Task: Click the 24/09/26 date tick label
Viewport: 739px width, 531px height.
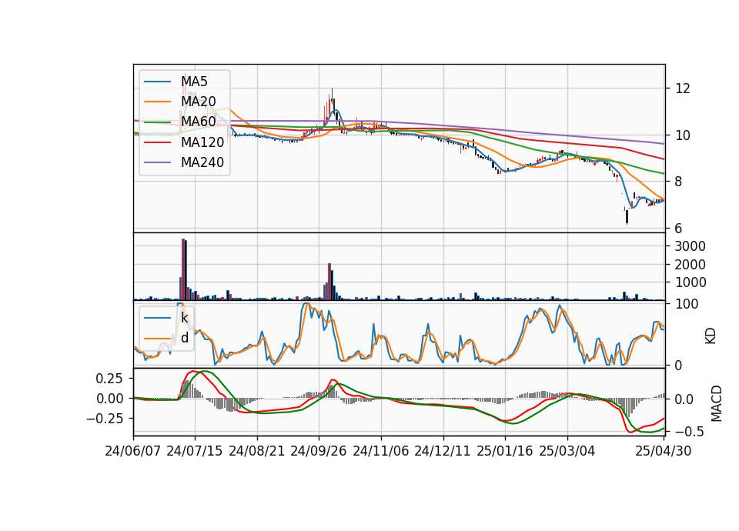Action: [319, 451]
